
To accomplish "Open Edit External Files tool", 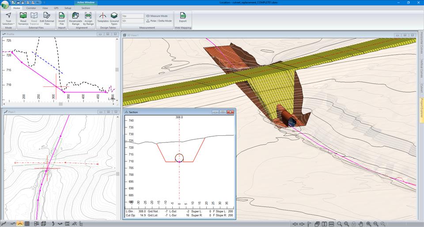I will [x=47, y=16].
